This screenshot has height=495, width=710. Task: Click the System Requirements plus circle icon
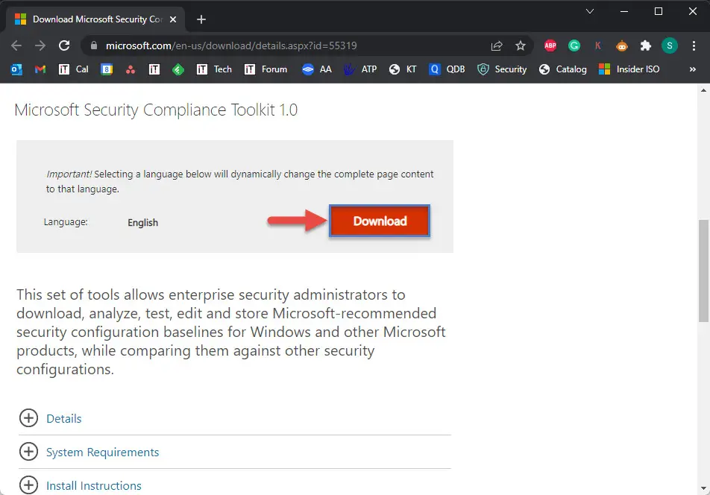click(28, 452)
